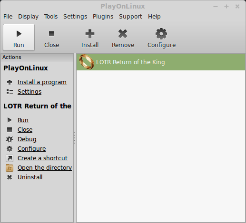The image size is (246, 223).
Task: Maximize the PlayOnLinux window
Action: (x=226, y=7)
